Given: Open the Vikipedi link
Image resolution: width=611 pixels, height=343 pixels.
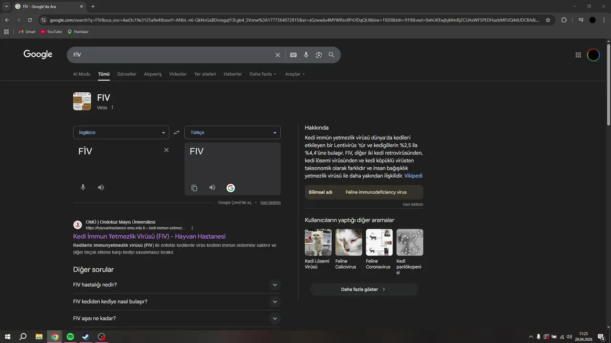Looking at the screenshot, I should point(413,176).
